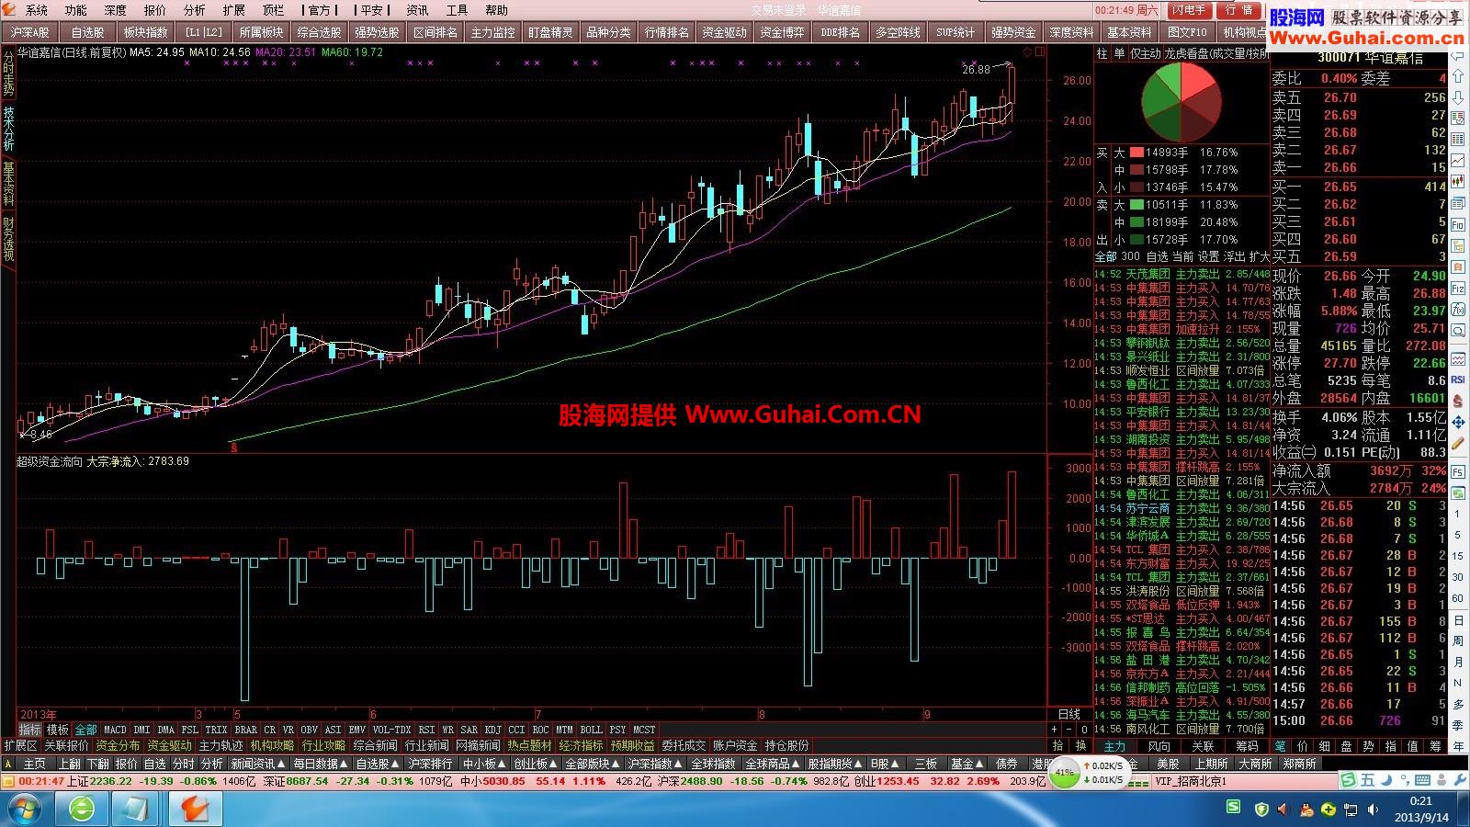This screenshot has height=827, width=1470.
Task: Click the 自 watchlist icon in right strip
Action: 1458,267
